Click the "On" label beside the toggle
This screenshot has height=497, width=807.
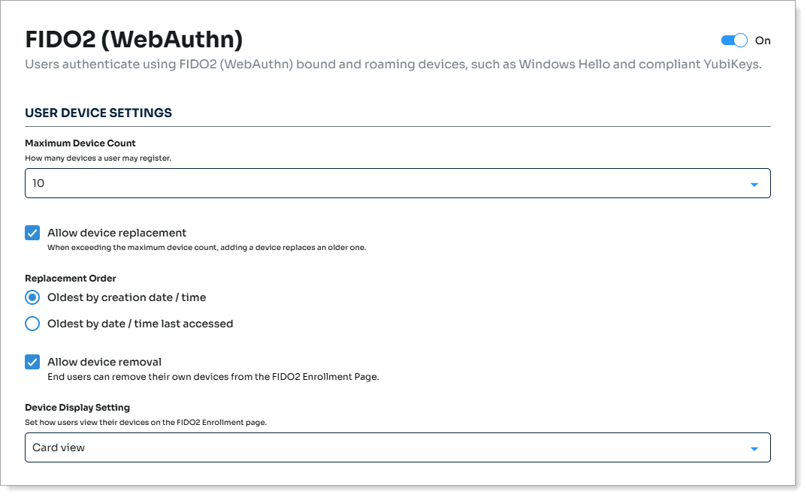click(763, 41)
